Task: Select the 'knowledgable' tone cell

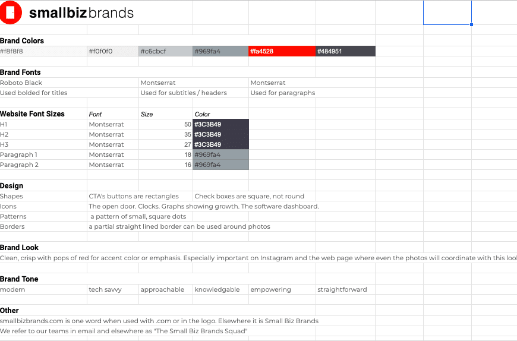Action: click(220, 289)
